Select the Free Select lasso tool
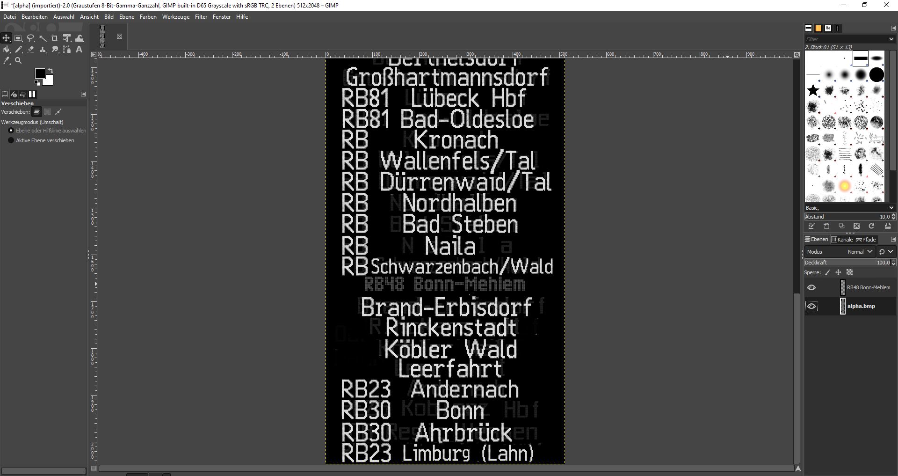898x476 pixels. pyautogui.click(x=31, y=38)
